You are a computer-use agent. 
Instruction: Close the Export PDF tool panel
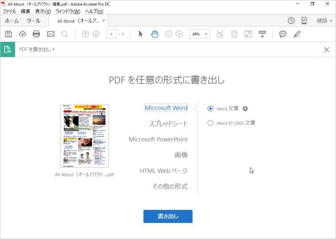click(x=327, y=50)
